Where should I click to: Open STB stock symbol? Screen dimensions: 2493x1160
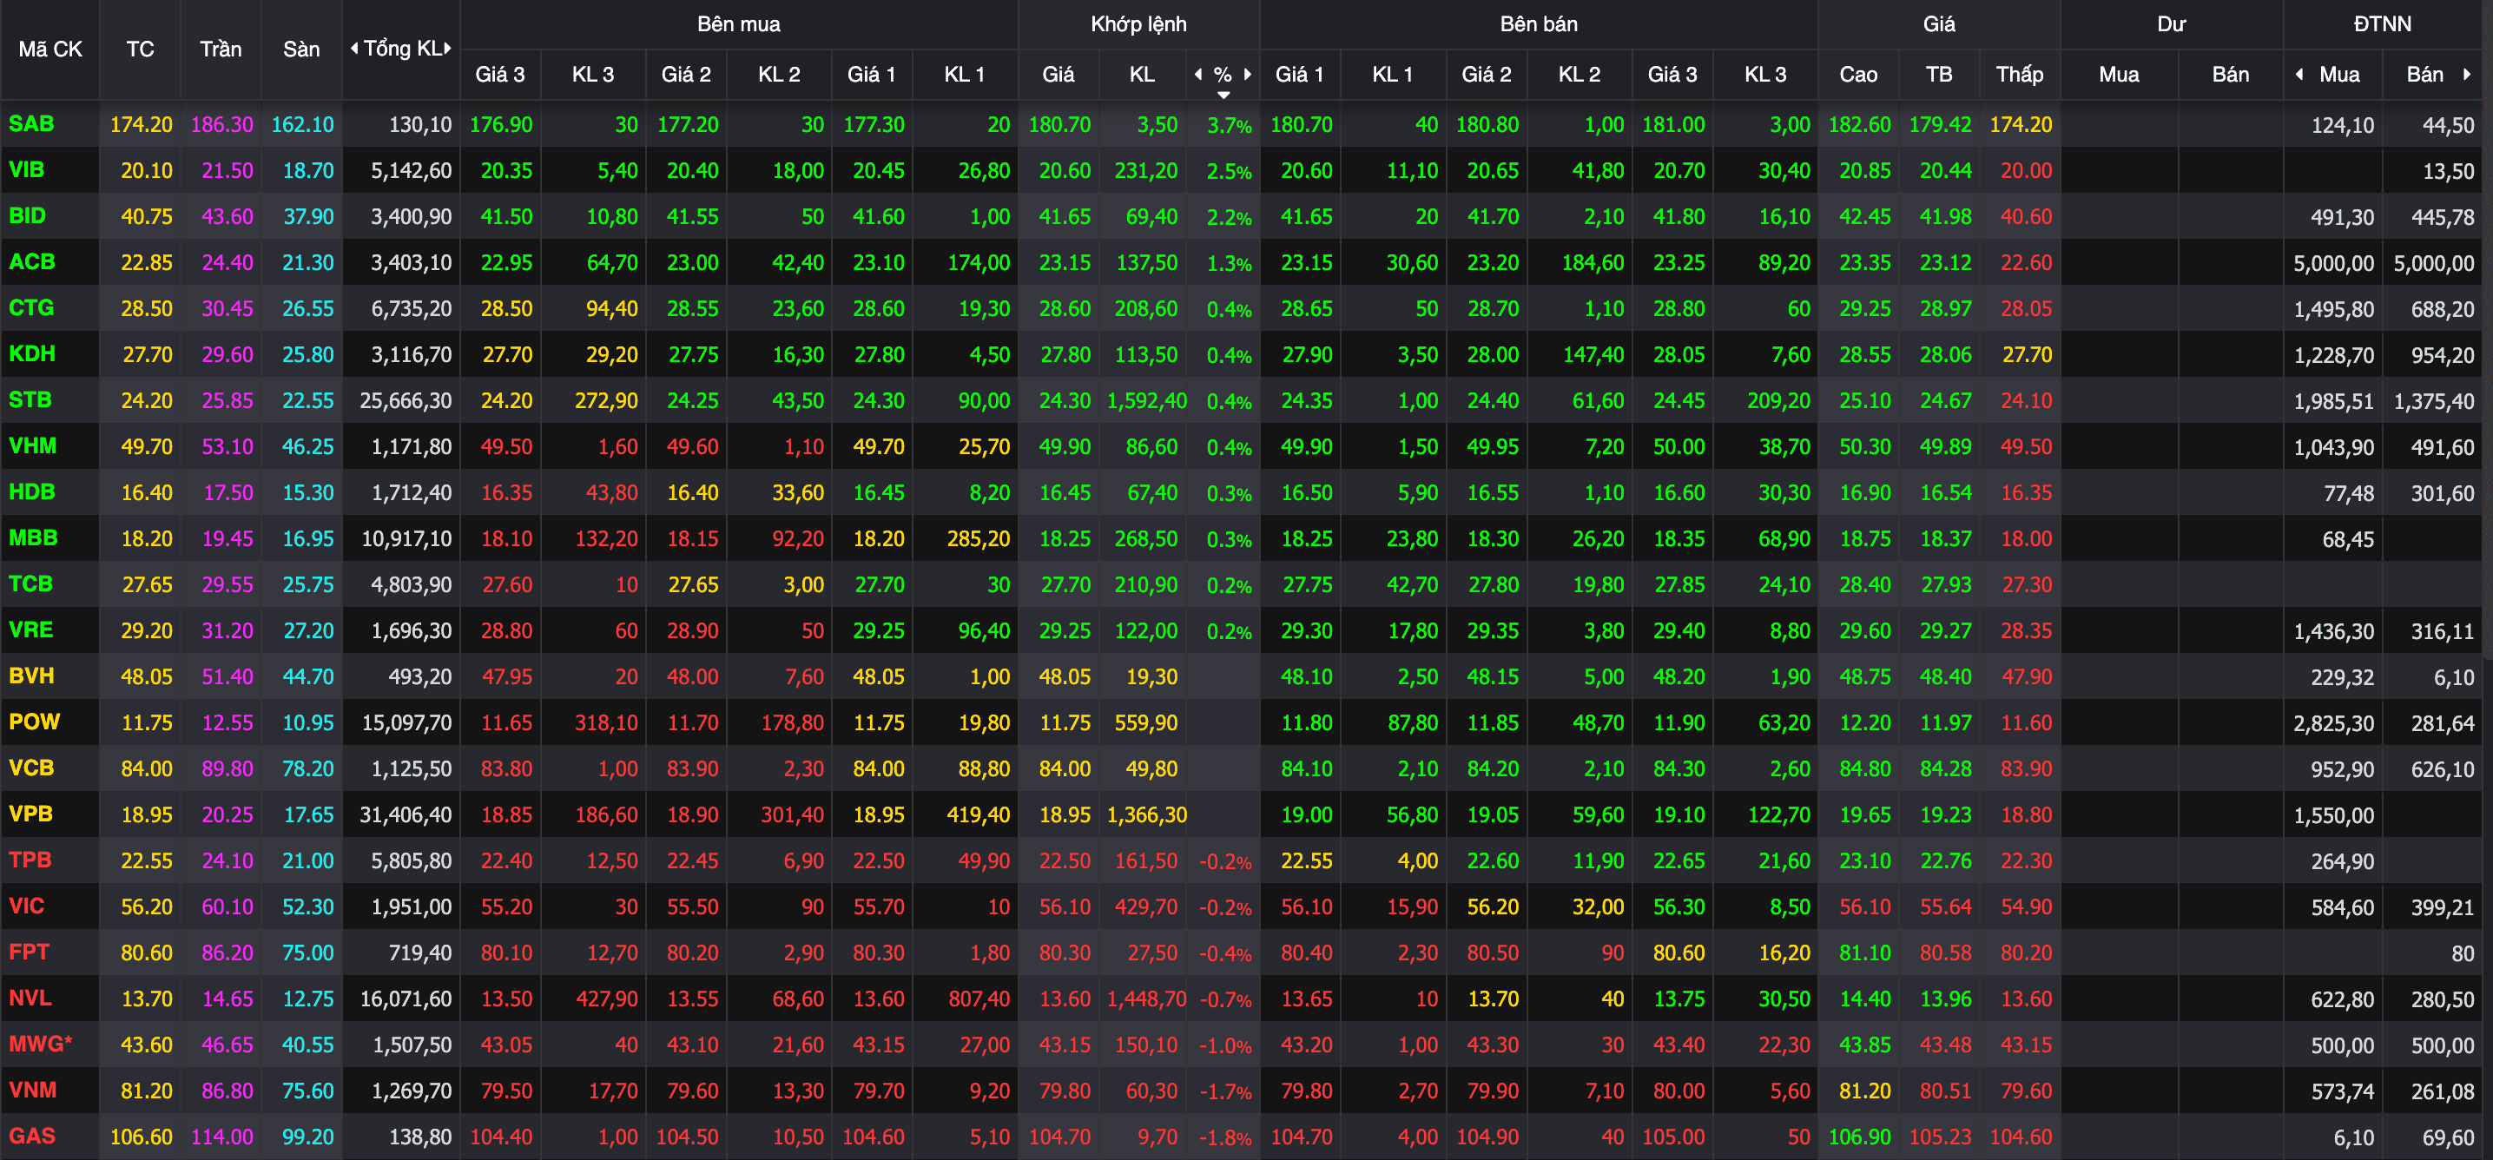point(30,399)
